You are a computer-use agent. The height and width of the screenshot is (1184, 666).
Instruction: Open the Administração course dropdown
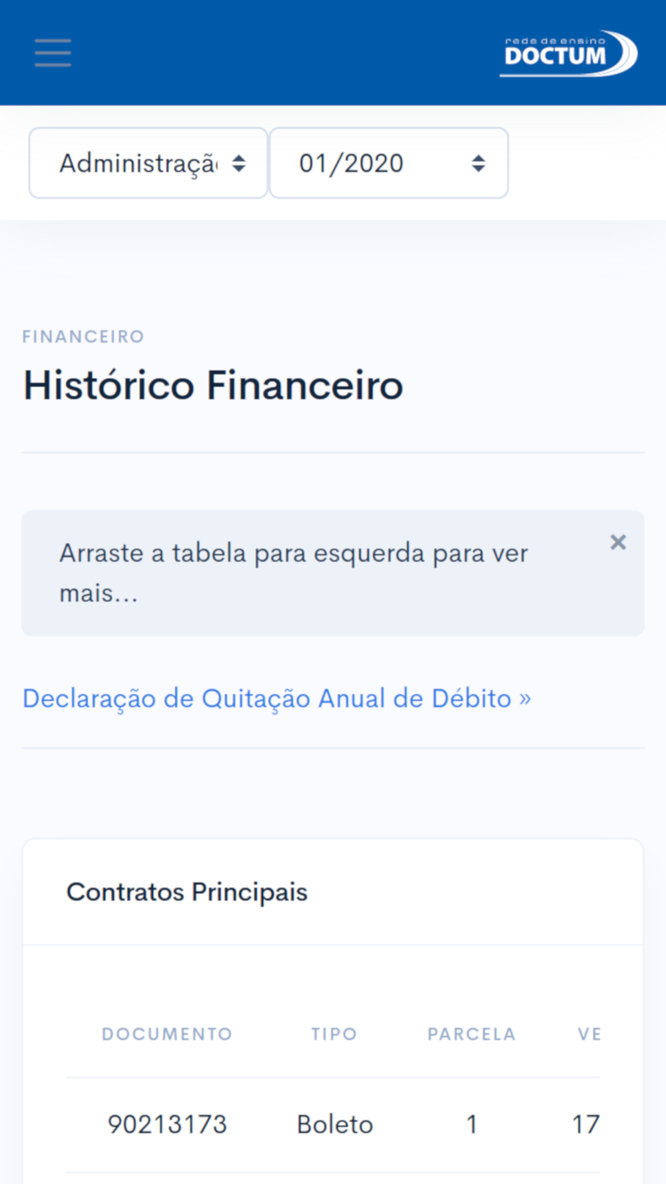point(149,163)
